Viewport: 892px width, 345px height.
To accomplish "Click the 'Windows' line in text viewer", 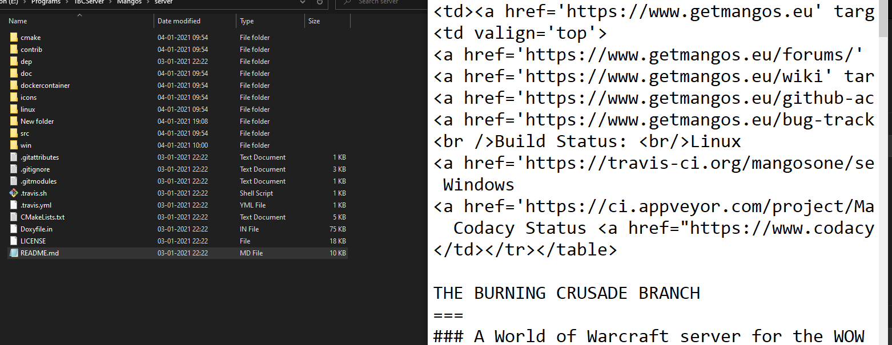I will click(479, 185).
